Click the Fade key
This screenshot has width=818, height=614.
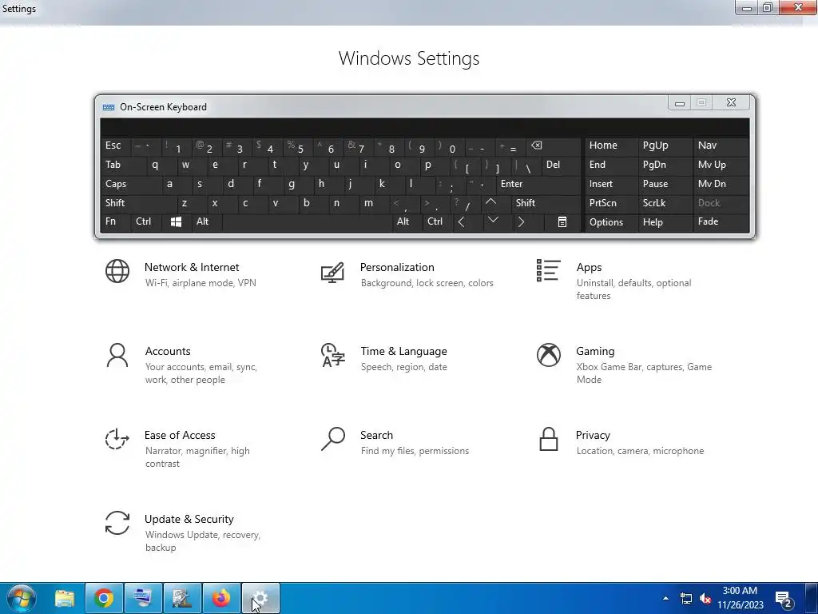click(721, 222)
